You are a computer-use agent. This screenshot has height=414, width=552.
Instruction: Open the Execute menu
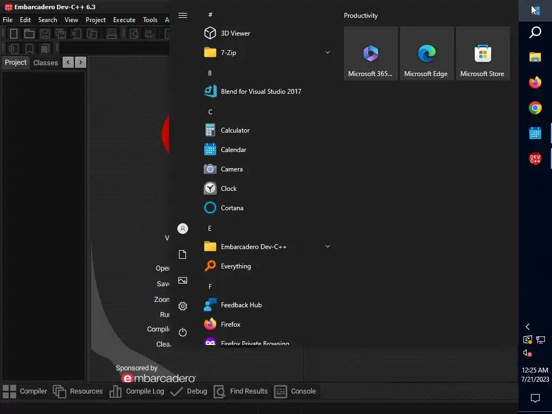(x=125, y=20)
